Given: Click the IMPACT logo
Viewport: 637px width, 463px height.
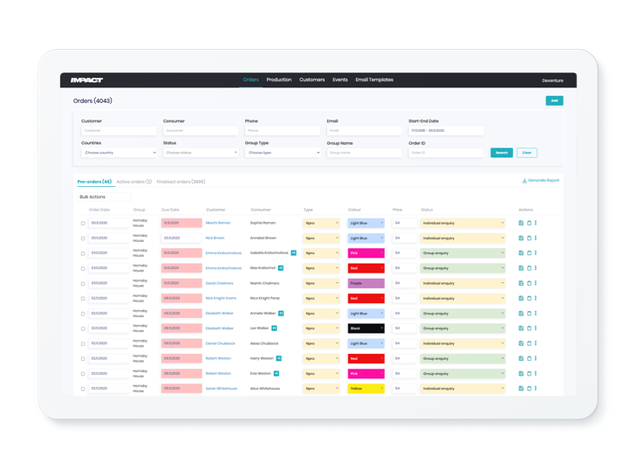Looking at the screenshot, I should click(86, 80).
